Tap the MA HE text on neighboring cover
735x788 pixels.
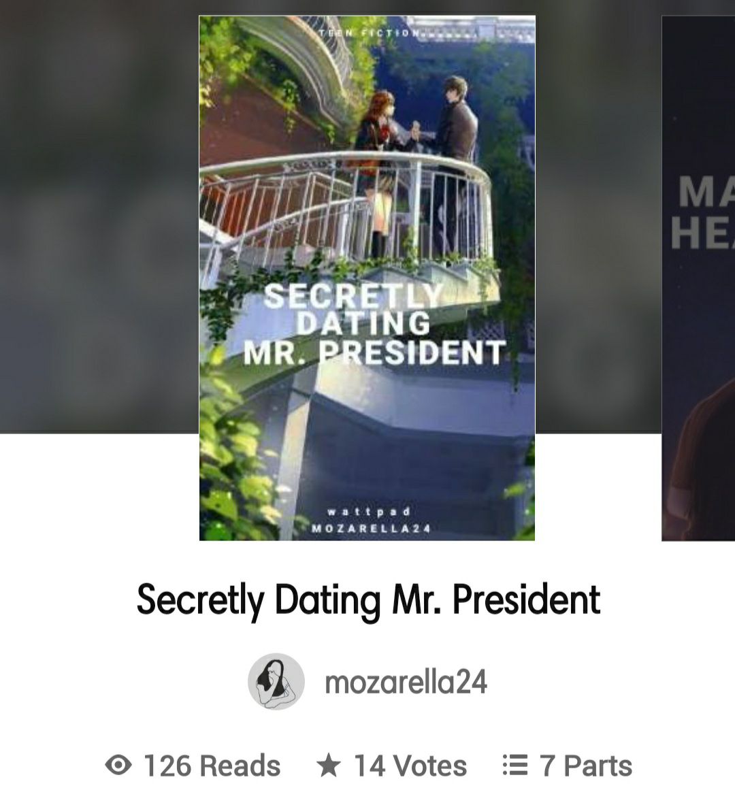pyautogui.click(x=703, y=212)
